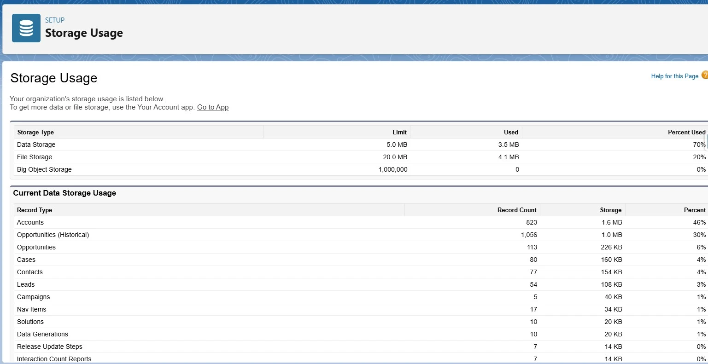Click the Cases row in the table

(x=26, y=260)
